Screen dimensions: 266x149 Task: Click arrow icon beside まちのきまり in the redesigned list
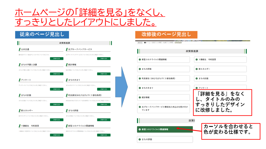click(x=140, y=88)
